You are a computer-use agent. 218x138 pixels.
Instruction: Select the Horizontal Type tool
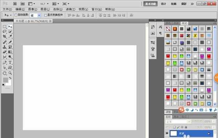coord(10,63)
